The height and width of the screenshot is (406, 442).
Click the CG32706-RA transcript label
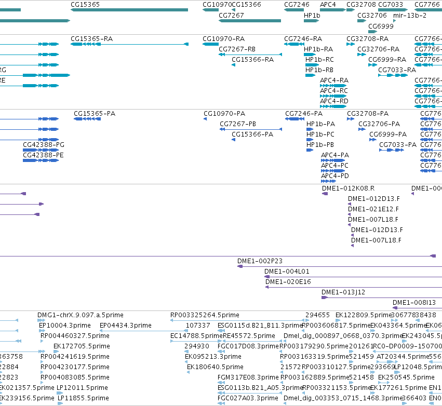(x=378, y=49)
